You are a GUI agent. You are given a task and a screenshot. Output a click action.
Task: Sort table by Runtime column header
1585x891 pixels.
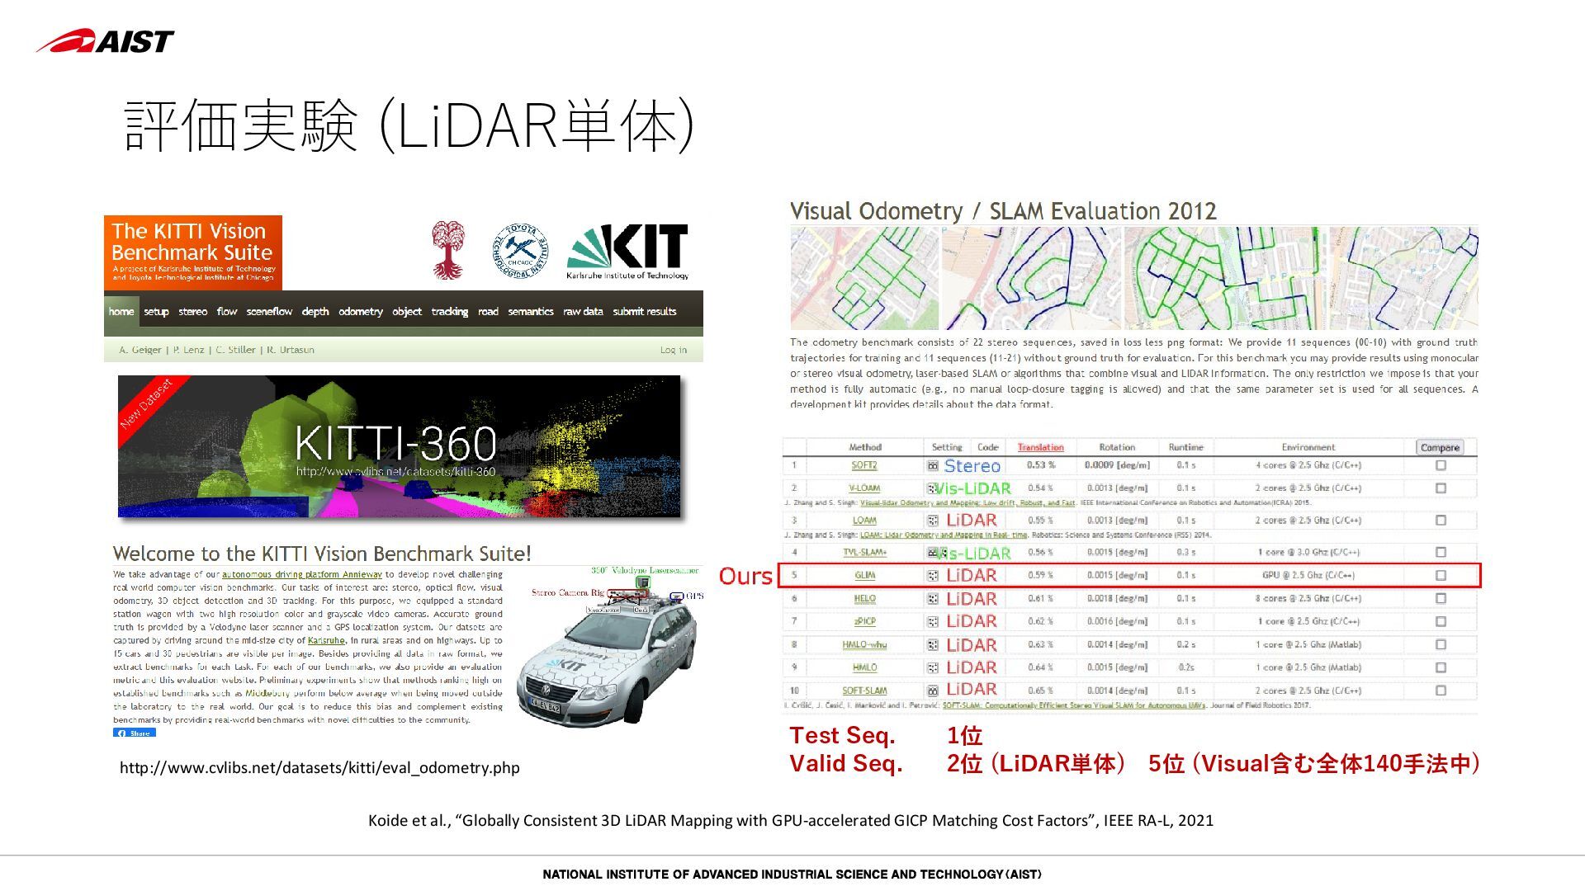point(1185,447)
